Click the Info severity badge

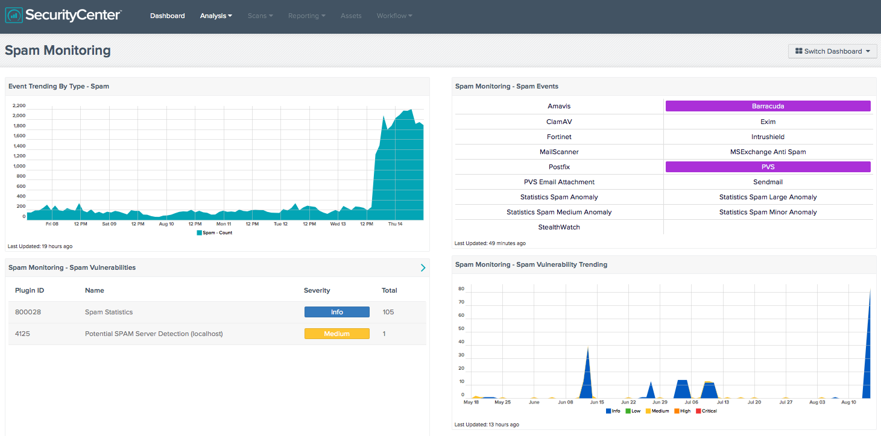pos(336,312)
